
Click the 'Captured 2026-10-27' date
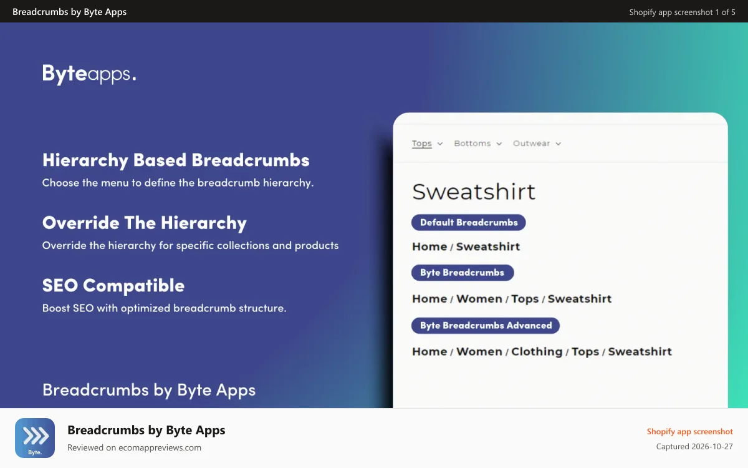[x=694, y=447]
